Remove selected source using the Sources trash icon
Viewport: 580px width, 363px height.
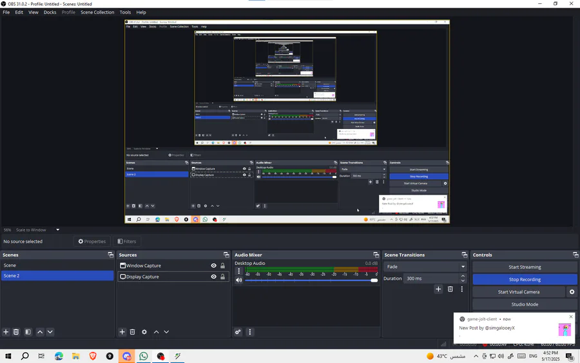point(132,332)
